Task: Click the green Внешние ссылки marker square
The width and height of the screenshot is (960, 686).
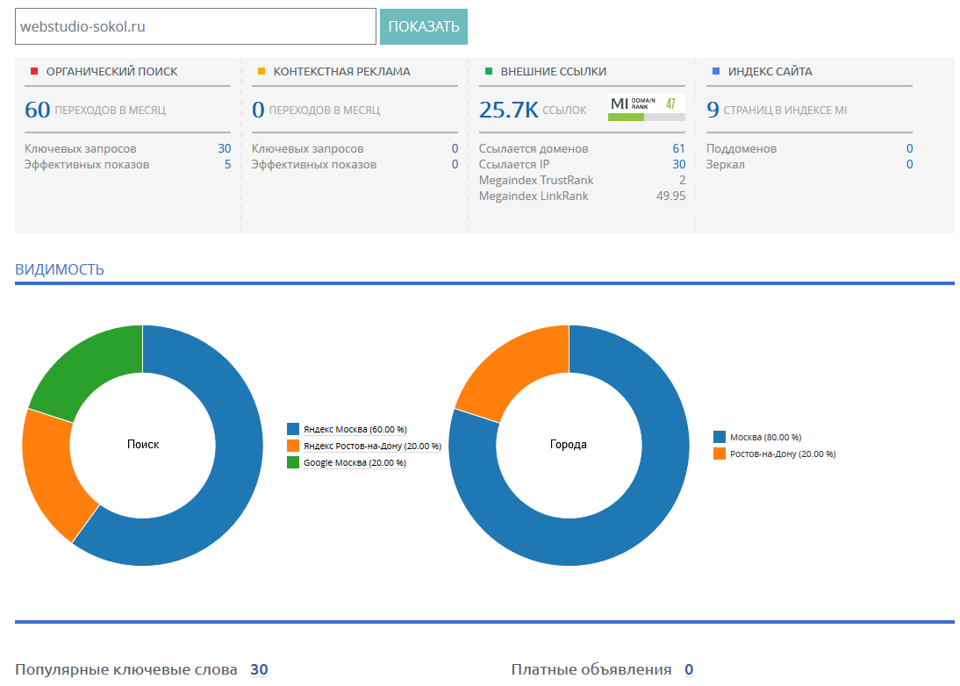Action: point(489,72)
